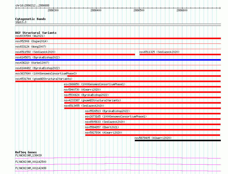228x174 pixels.
Task: Click ruler tick label 2886300
Action: pyautogui.click(x=53, y=10)
